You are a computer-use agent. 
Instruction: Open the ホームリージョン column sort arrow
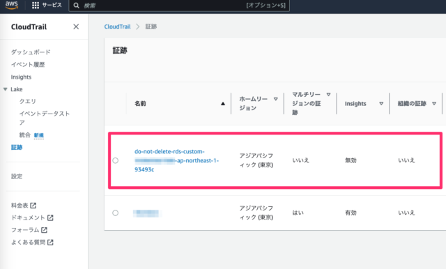(276, 99)
